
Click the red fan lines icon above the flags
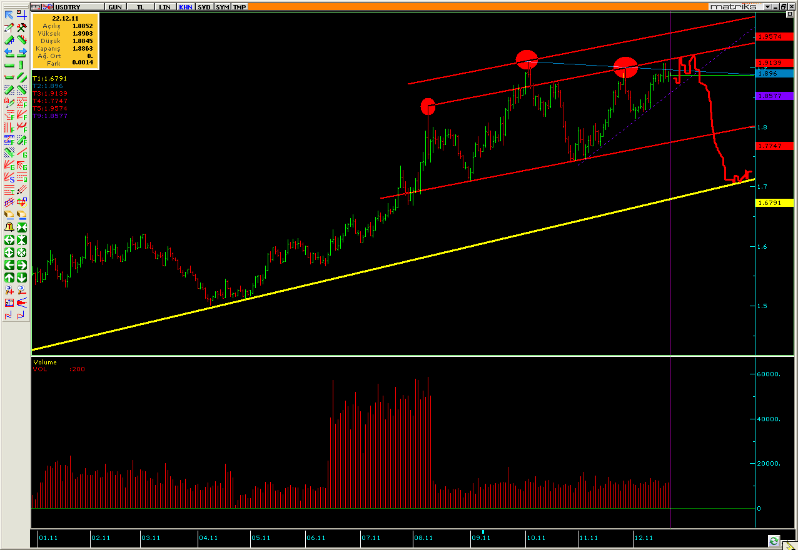coord(22,303)
